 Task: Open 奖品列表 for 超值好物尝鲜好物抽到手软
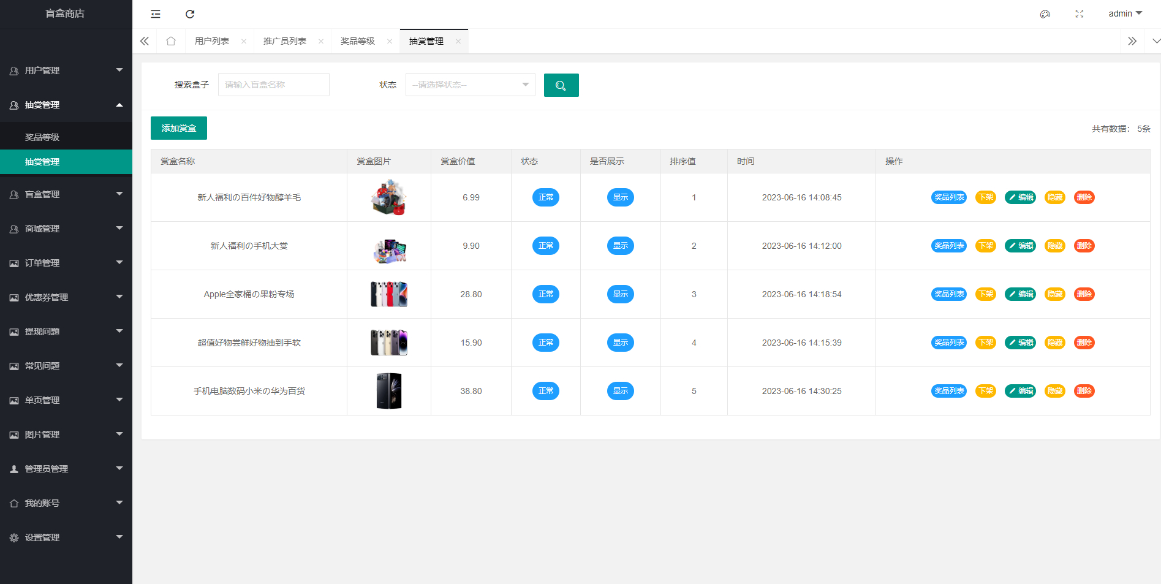pyautogui.click(x=948, y=343)
